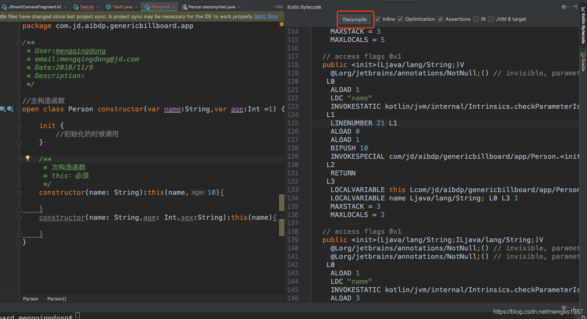Switch to the Test.kt tab
This screenshot has height=319, width=587.
click(x=86, y=7)
